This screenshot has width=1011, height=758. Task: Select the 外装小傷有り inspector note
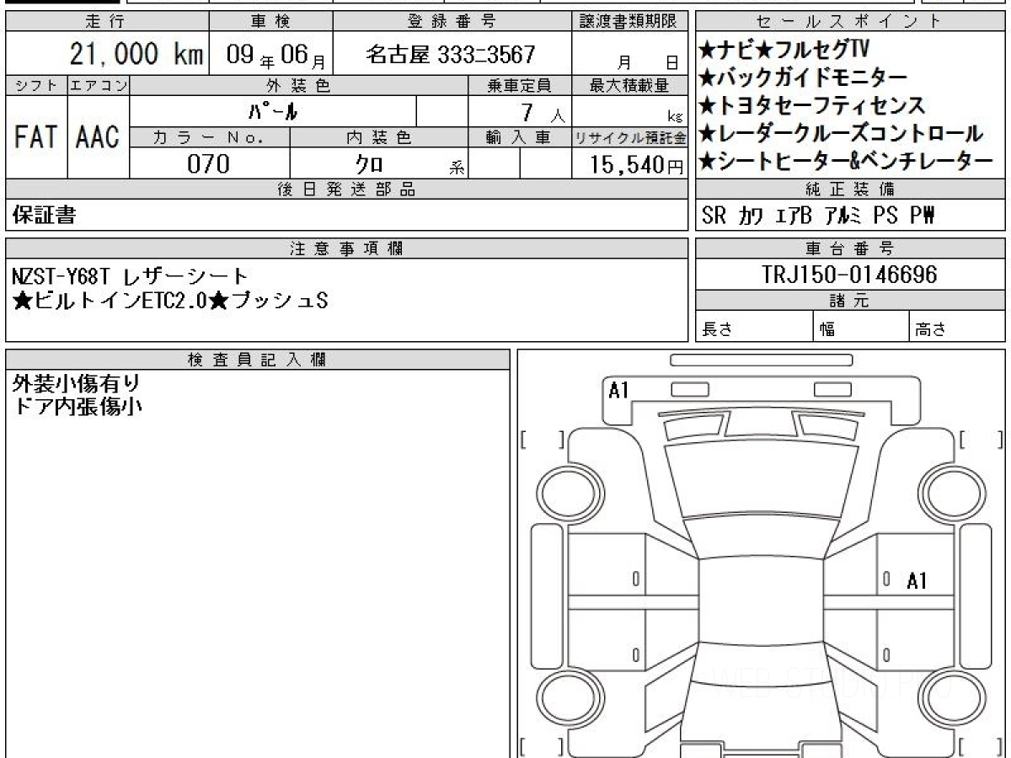pos(77,384)
